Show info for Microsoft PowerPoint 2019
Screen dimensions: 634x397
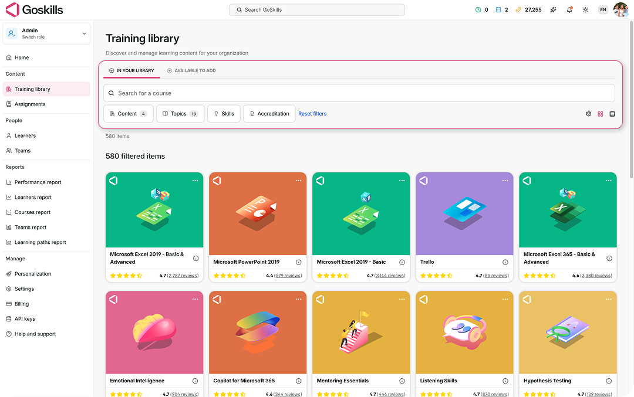(x=298, y=262)
